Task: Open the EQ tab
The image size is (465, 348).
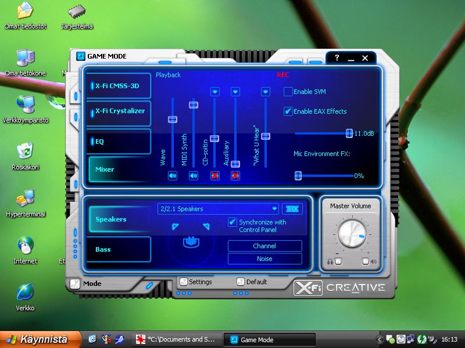Action: point(119,141)
